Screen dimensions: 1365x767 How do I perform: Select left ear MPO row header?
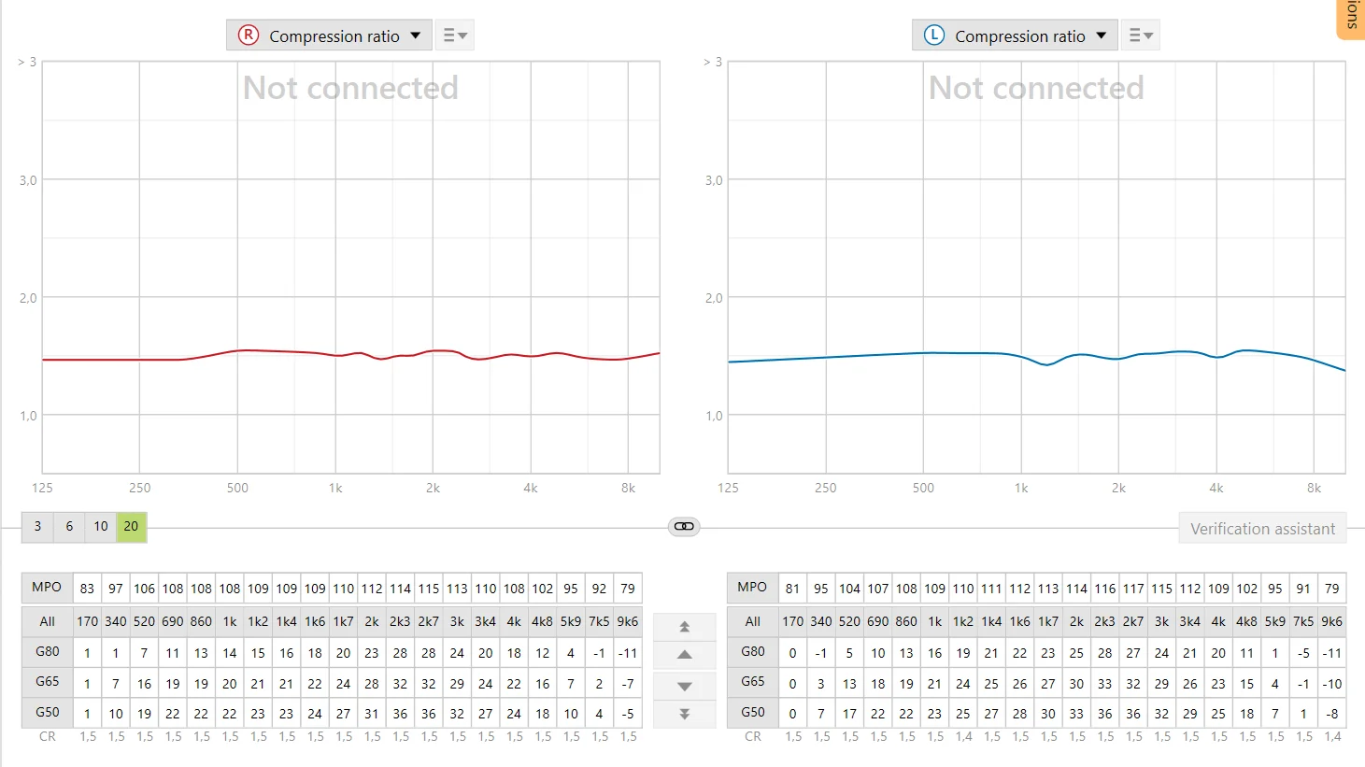(x=752, y=588)
